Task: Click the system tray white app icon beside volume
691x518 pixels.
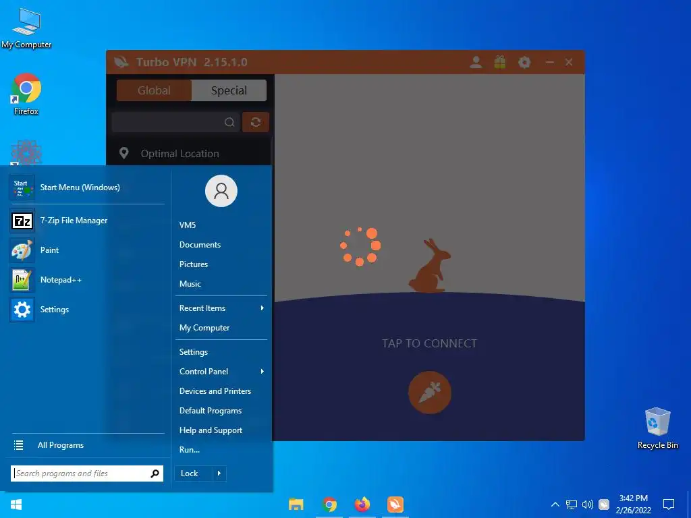Action: [x=604, y=505]
